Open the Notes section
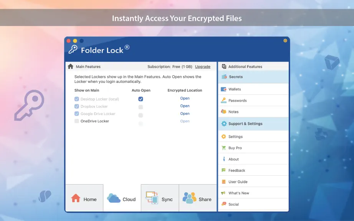This screenshot has width=354, height=221. (x=253, y=112)
